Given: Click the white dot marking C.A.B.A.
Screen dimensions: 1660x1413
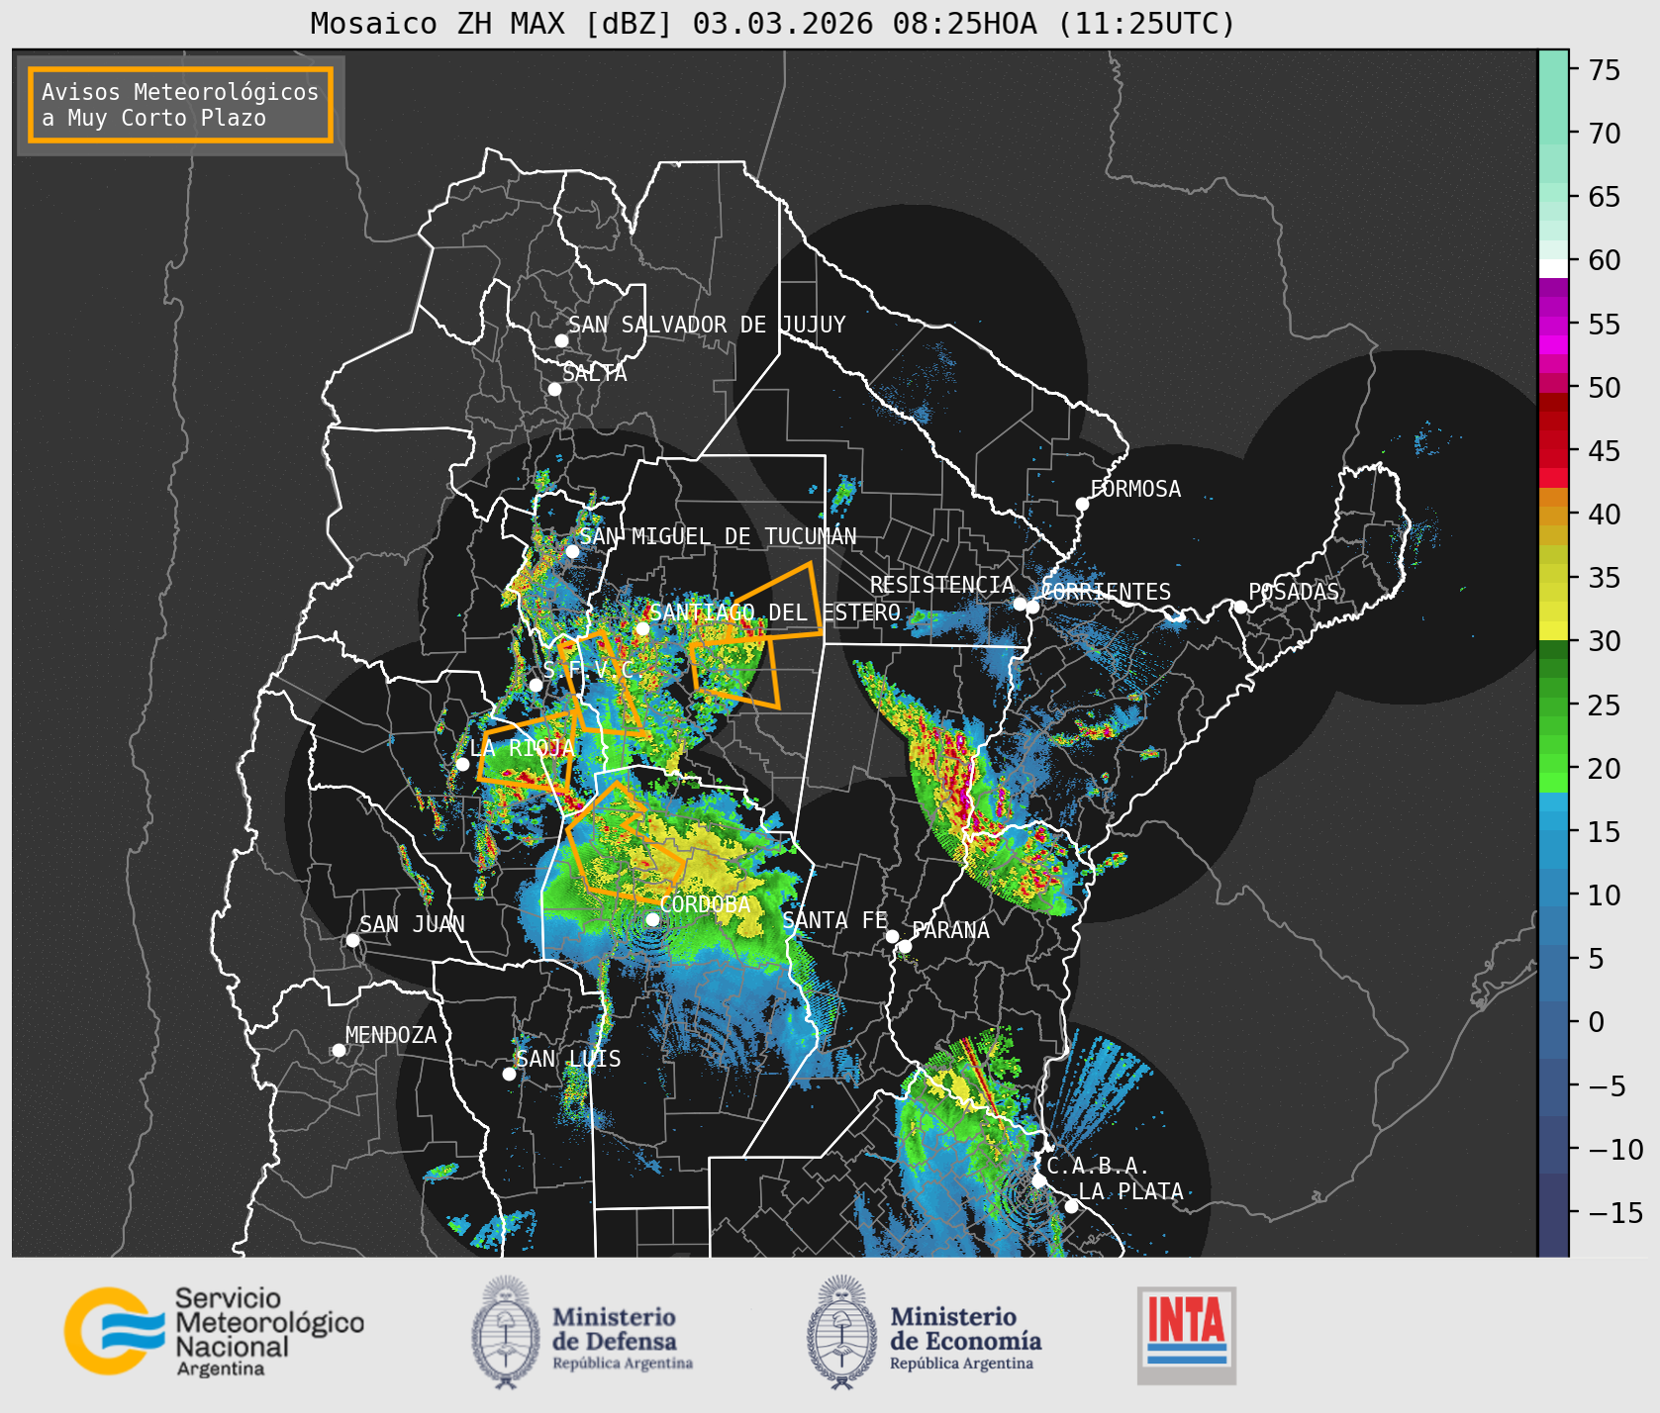Looking at the screenshot, I should point(1038,1180).
